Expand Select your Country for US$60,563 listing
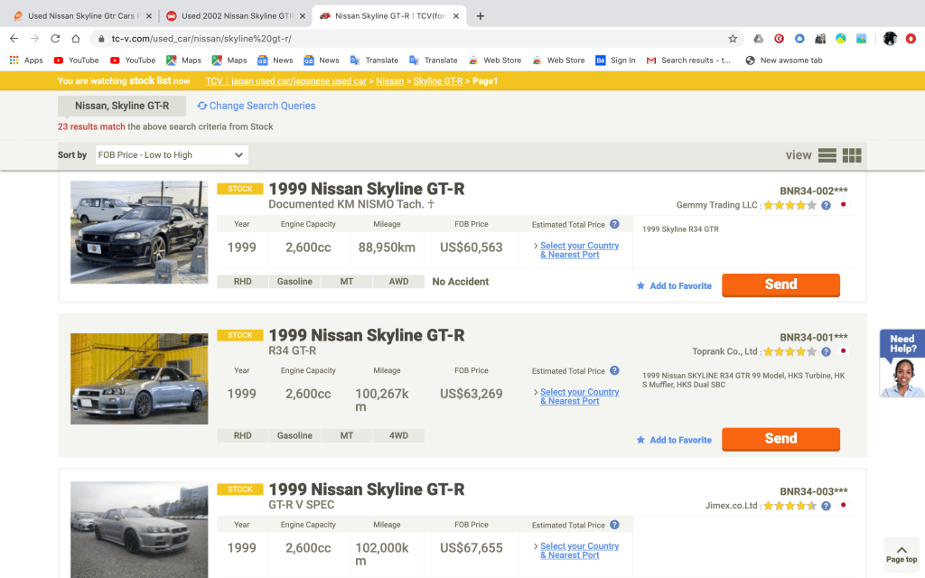925x578 pixels. (579, 250)
